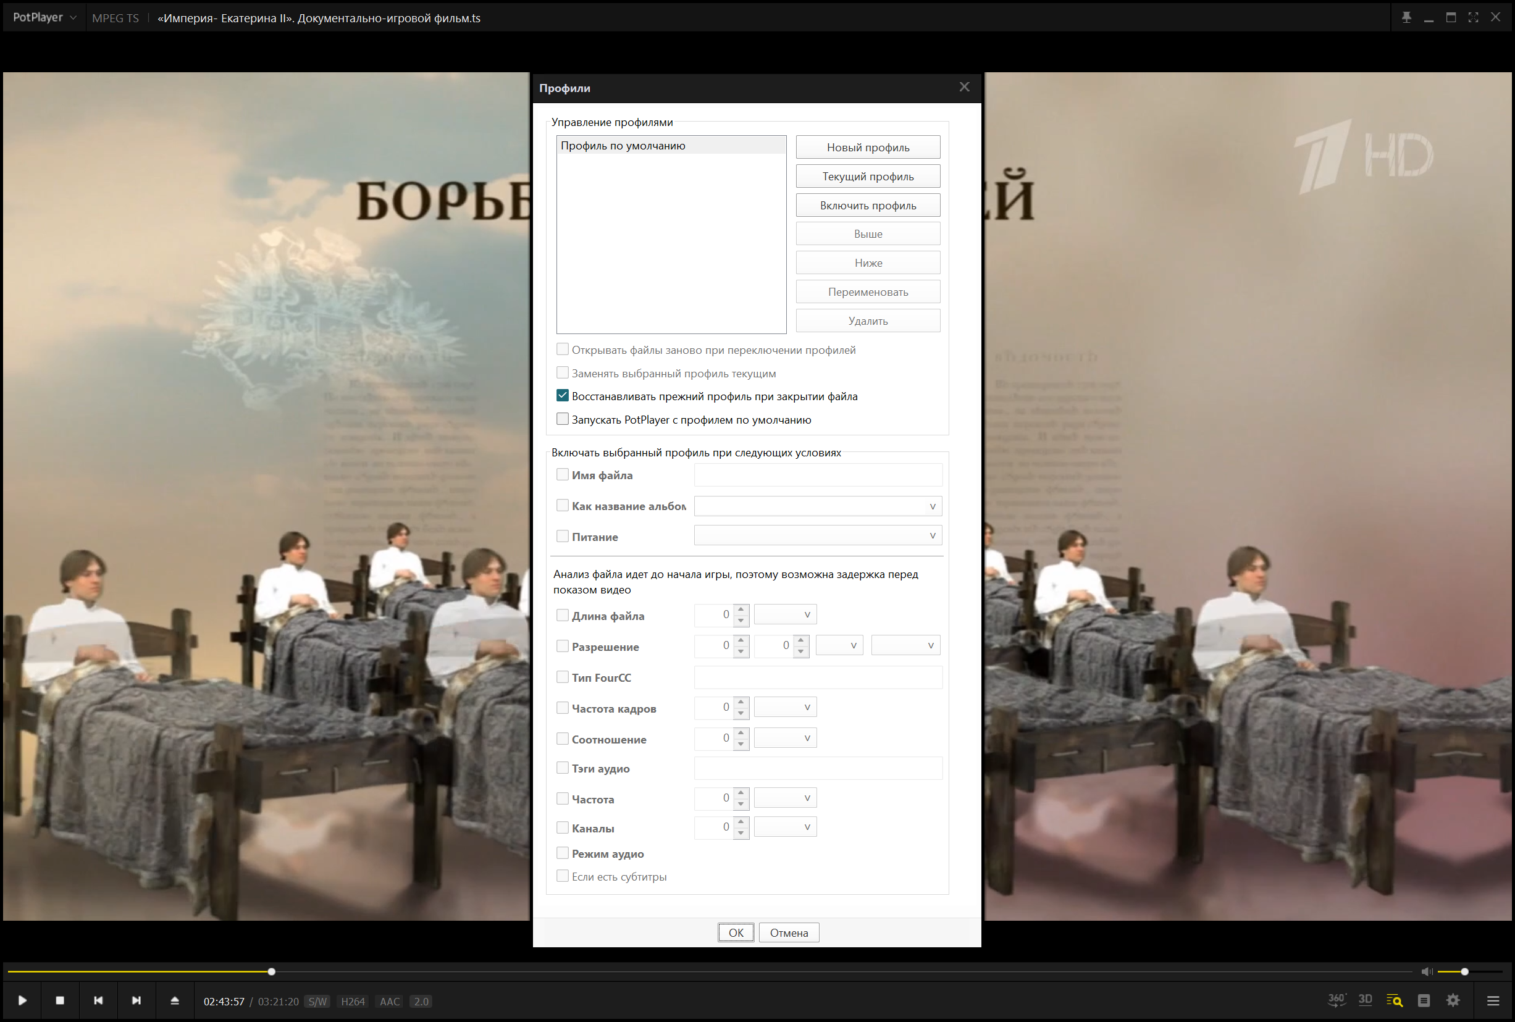Screen dimensions: 1515x1022
Task: Click the Eject/Open file icon
Action: pos(175,1000)
